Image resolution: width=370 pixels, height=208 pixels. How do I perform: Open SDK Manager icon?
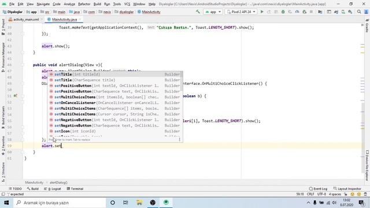(x=350, y=12)
